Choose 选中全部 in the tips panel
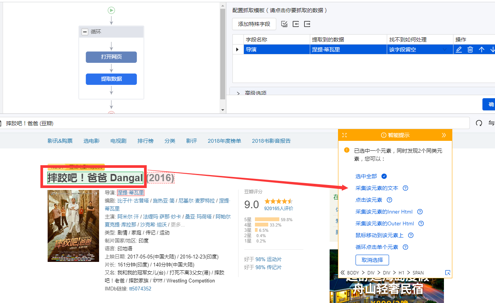The height and width of the screenshot is (303, 495). pos(366,176)
